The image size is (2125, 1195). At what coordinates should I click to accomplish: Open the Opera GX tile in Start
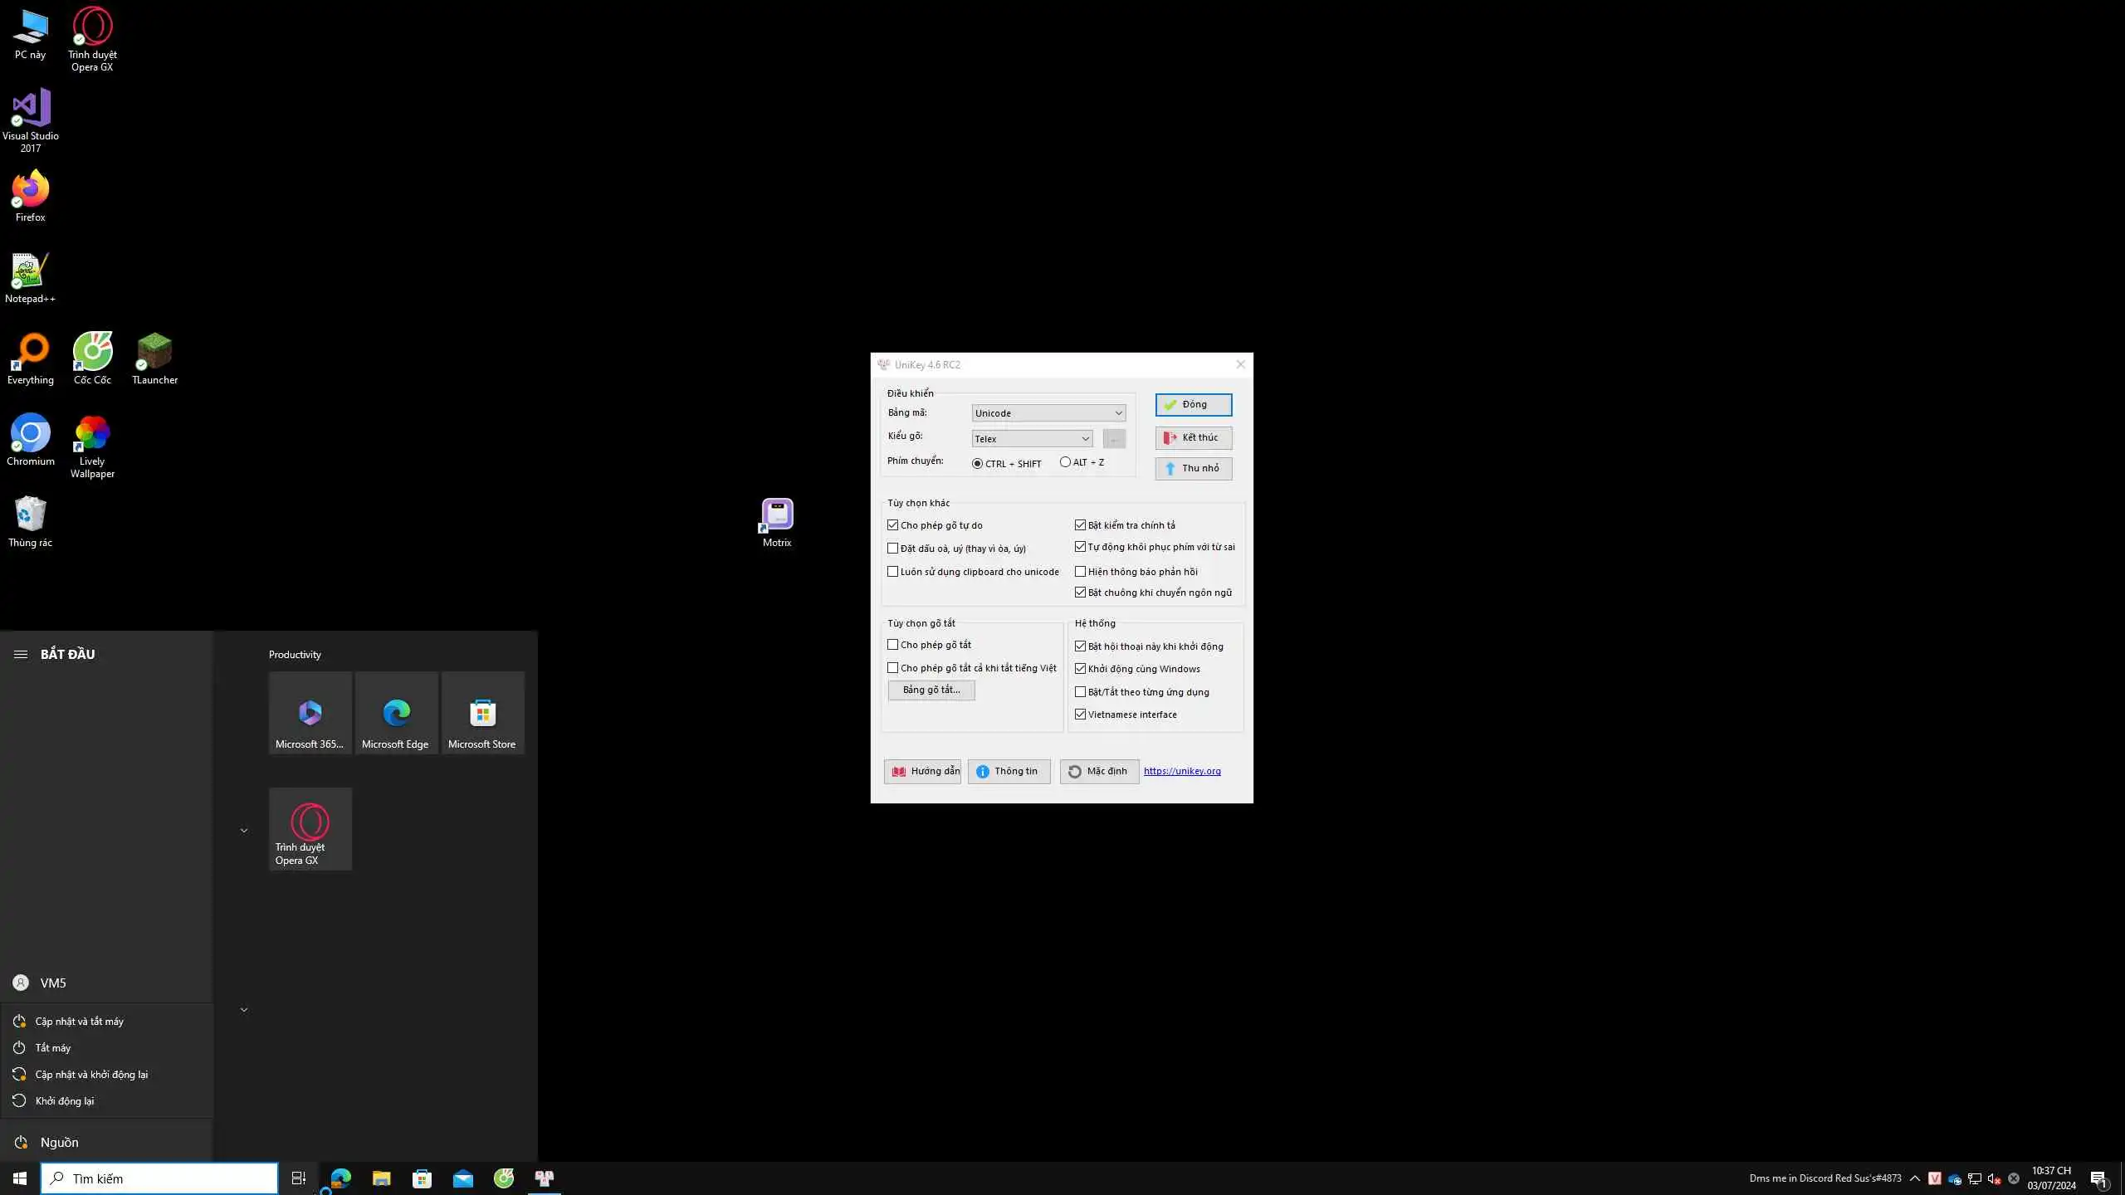[310, 829]
